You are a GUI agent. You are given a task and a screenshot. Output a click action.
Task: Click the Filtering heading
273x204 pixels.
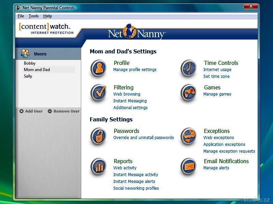coord(124,87)
